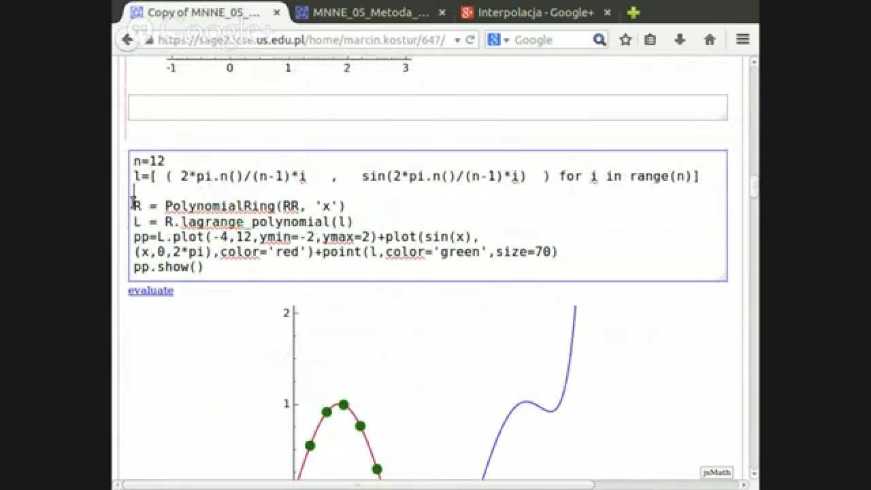Click the 'n=12' code line
This screenshot has width=871, height=490.
(x=149, y=161)
